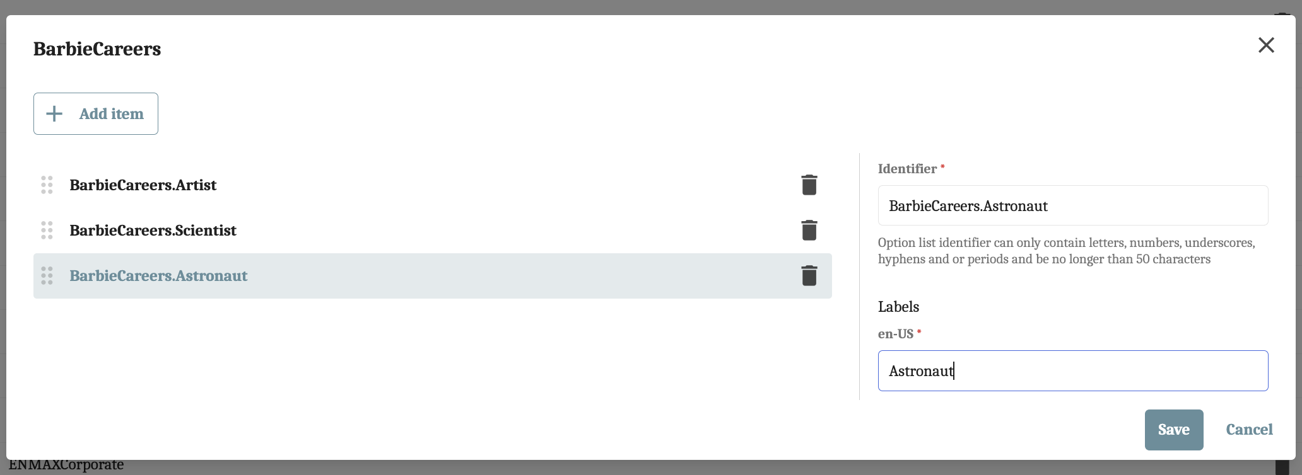Select the BarbieCareers.Scientist list entry
This screenshot has height=475, width=1302.
153,230
